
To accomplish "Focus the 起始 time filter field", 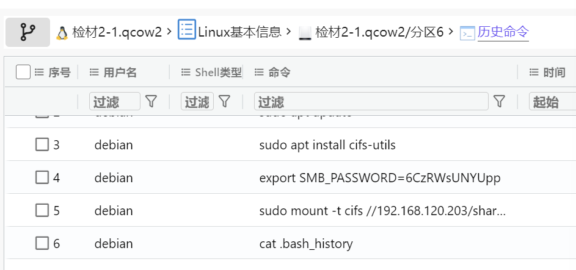I will pyautogui.click(x=553, y=101).
